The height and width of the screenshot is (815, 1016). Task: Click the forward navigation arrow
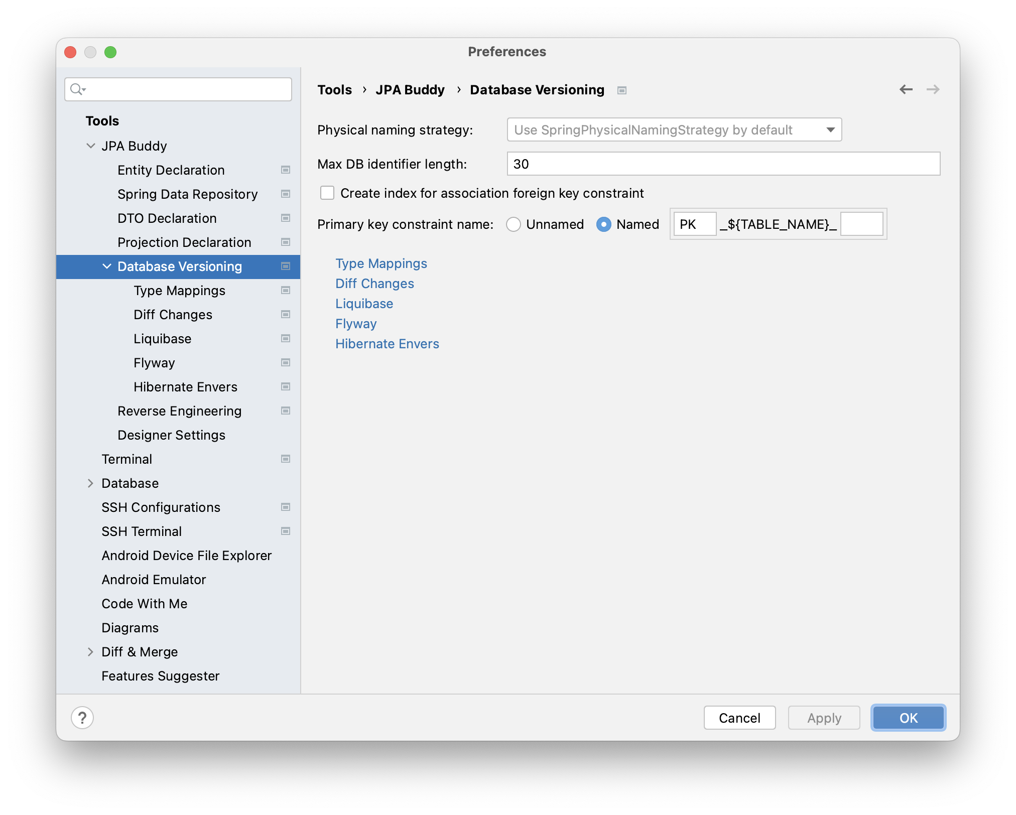point(933,90)
